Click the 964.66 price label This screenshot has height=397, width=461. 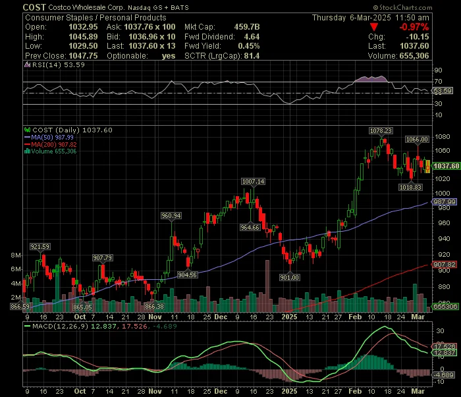[250, 227]
